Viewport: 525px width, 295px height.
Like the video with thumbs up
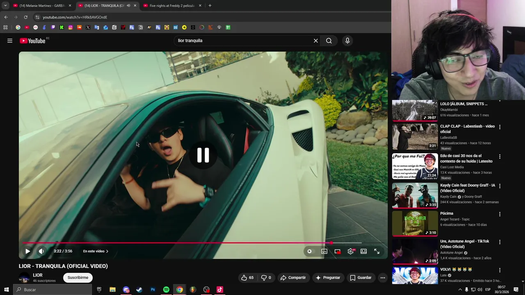pyautogui.click(x=247, y=277)
